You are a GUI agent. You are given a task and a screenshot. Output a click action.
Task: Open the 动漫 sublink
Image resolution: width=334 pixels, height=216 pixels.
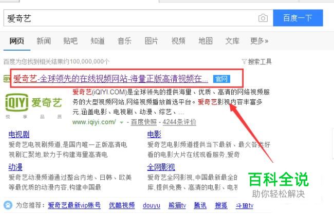(x=15, y=167)
